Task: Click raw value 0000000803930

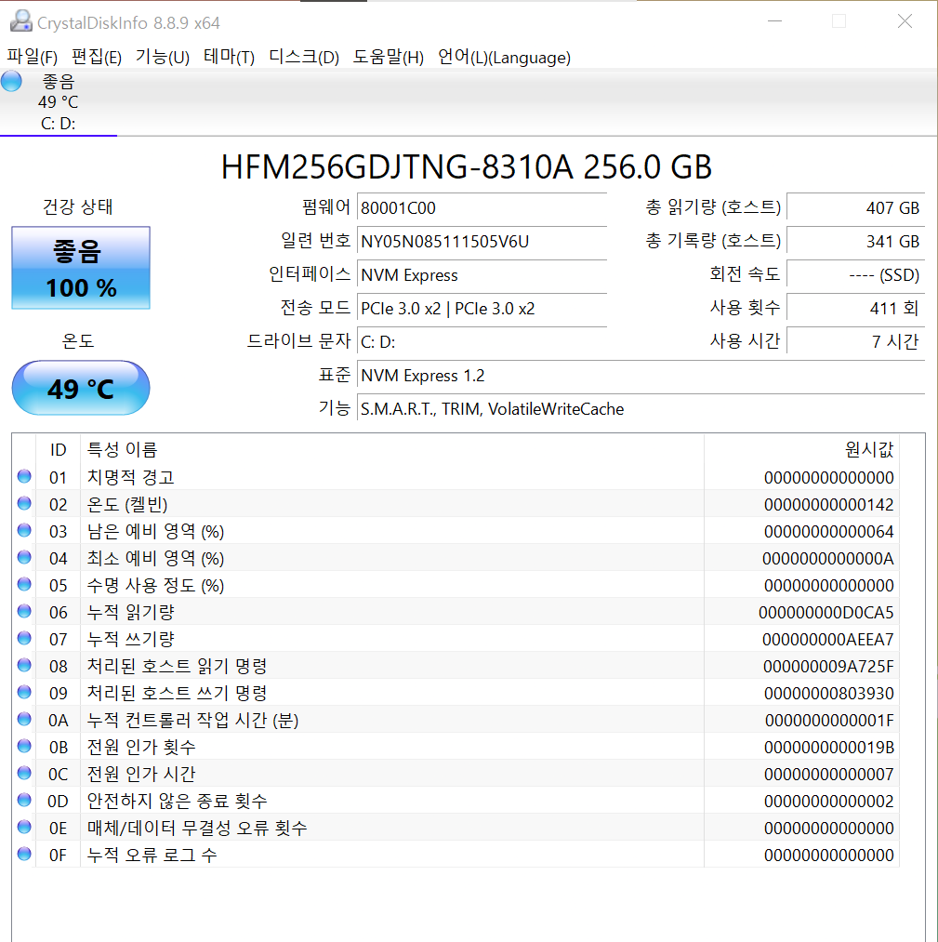Action: (828, 694)
